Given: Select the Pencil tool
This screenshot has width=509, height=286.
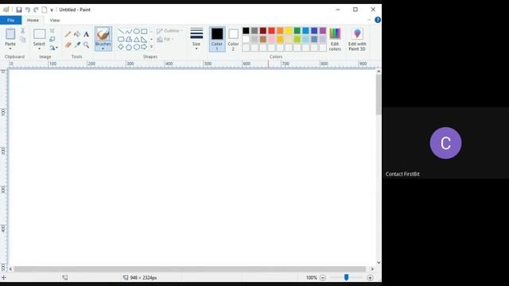Looking at the screenshot, I should coord(68,34).
